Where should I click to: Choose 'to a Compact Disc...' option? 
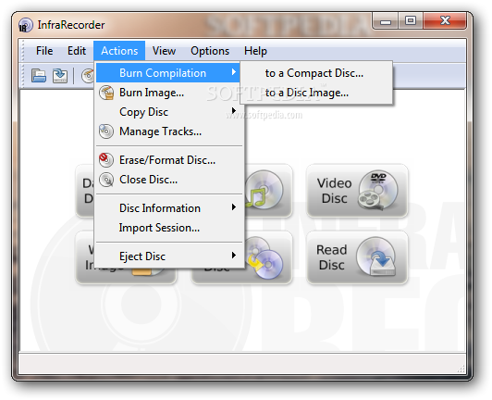point(316,73)
